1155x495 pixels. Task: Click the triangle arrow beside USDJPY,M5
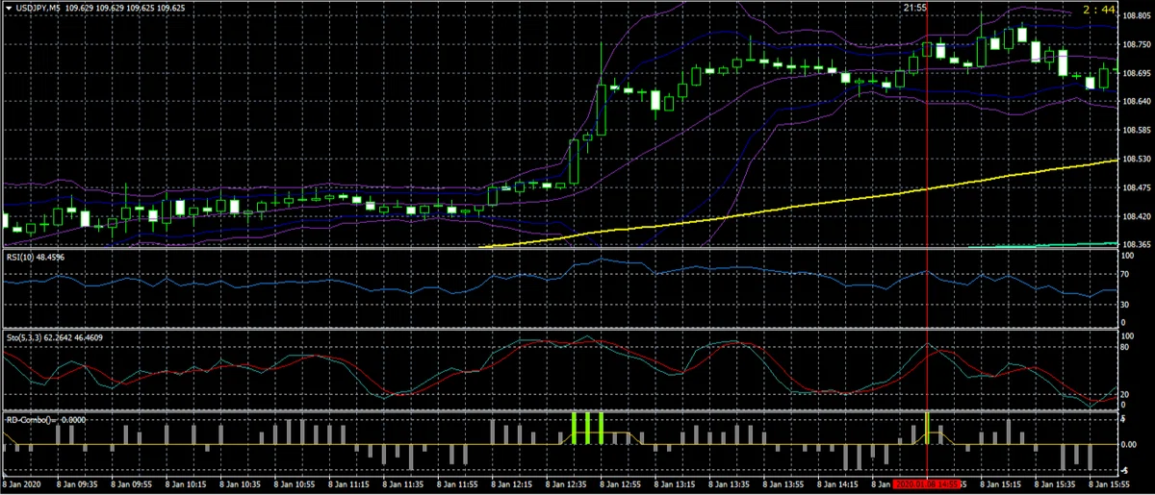pyautogui.click(x=8, y=8)
